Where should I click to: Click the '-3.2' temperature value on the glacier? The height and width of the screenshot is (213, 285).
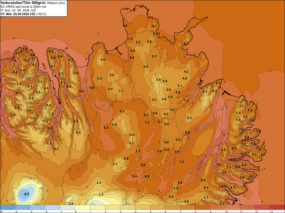[x=26, y=194]
